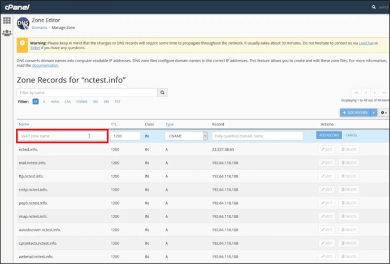Delete the mail.nctest.info. record
Viewport: 390px width, 264px height.
point(349,163)
